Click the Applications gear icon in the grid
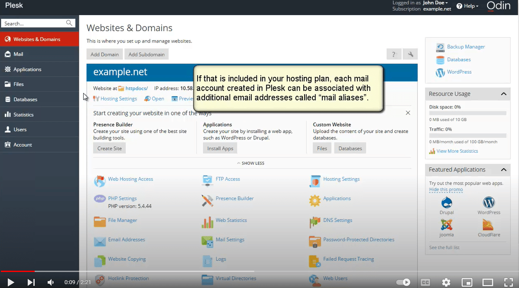Viewport: 519px width, 288px height. 315,201
